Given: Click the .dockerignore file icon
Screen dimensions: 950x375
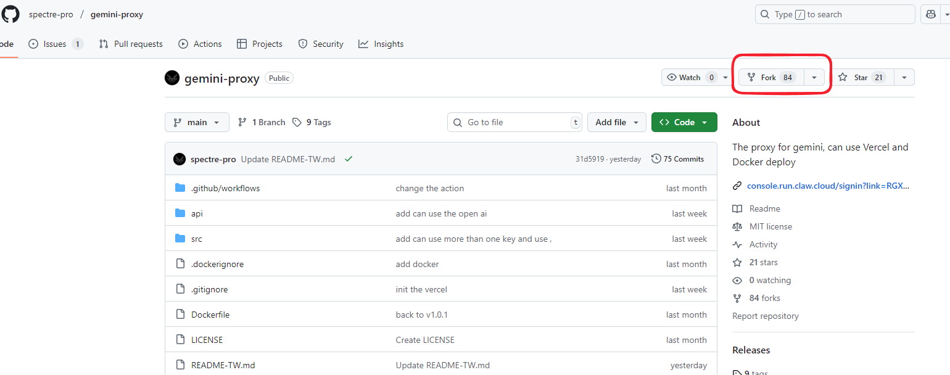Looking at the screenshot, I should (x=180, y=264).
